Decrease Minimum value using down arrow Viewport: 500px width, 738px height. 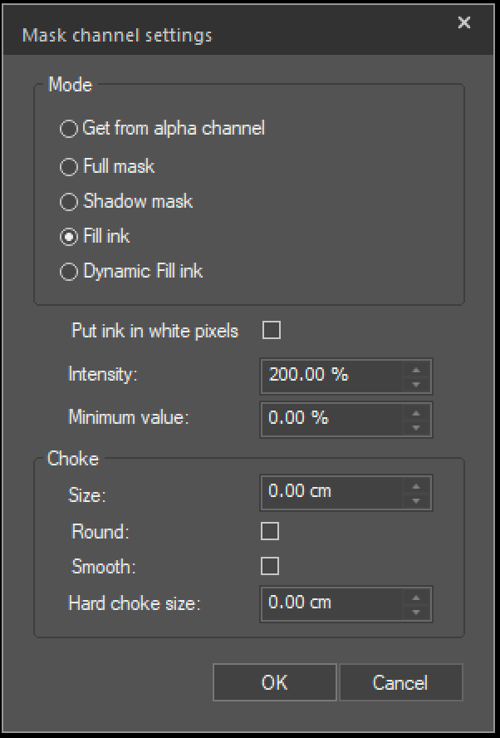pyautogui.click(x=416, y=427)
